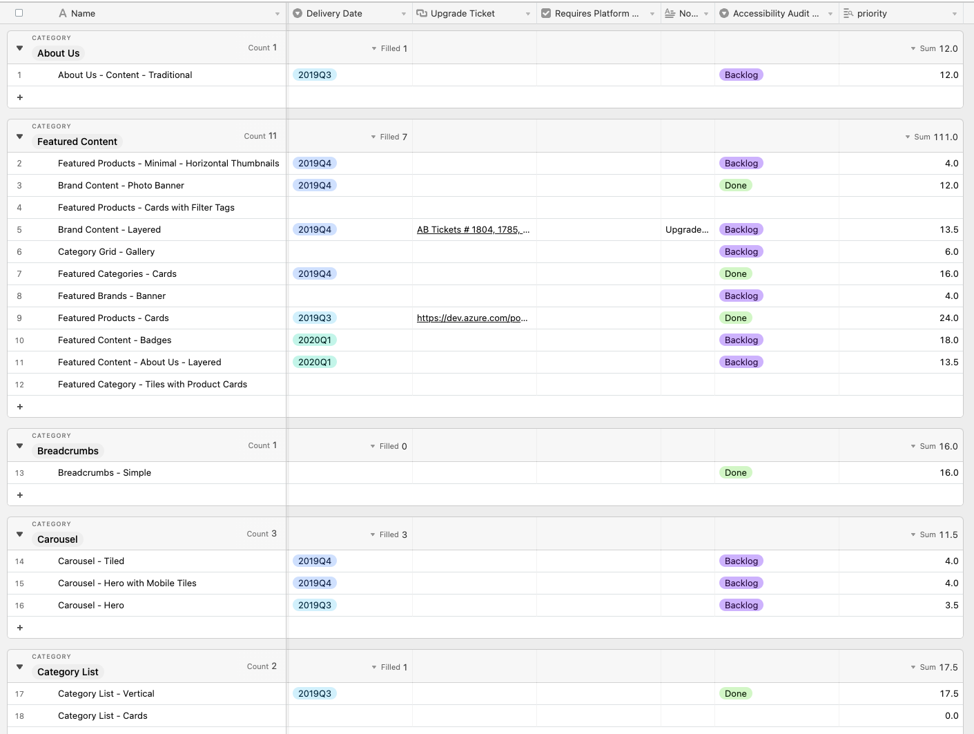
Task: Open the Requires Platform column dropdown arrow
Action: click(652, 14)
